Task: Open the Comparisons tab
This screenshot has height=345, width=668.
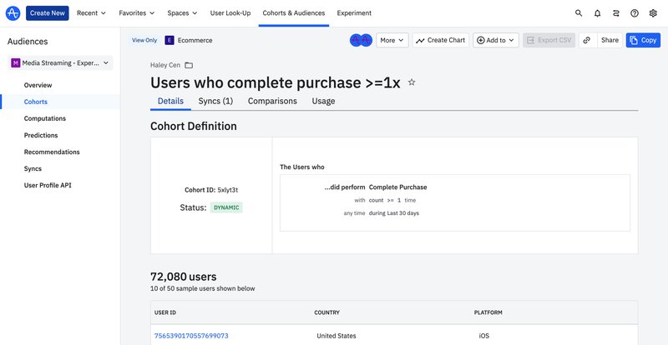Action: pyautogui.click(x=272, y=101)
